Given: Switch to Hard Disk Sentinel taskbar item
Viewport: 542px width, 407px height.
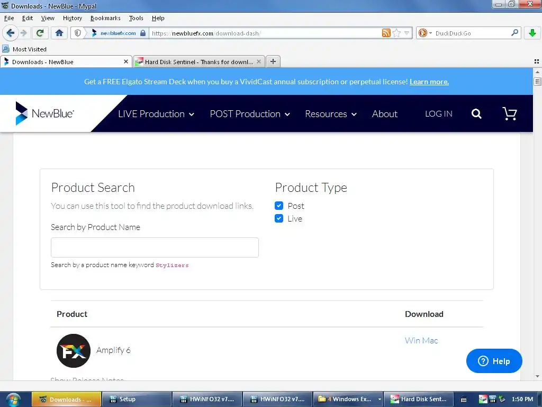Looking at the screenshot, I should pos(418,400).
